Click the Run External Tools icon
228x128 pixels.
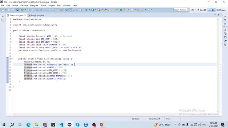pos(99,10)
